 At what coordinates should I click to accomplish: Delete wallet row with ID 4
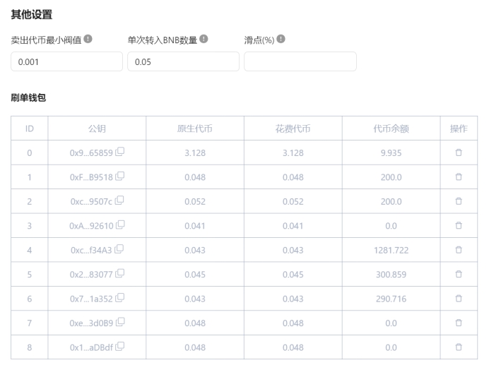coord(458,249)
